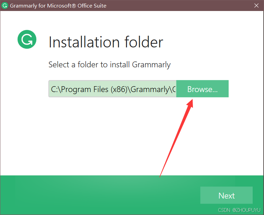Click the large green Grammarly logo
The height and width of the screenshot is (215, 264).
pyautogui.click(x=27, y=39)
